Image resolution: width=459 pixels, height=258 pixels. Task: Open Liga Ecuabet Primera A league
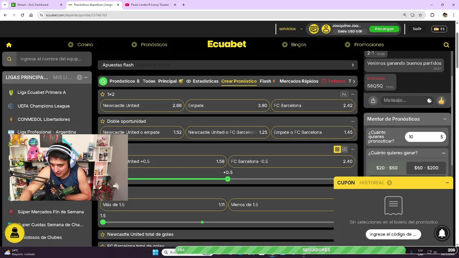coord(42,92)
